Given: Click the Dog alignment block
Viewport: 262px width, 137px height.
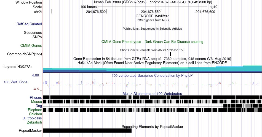Looking at the screenshot, I should point(242,106).
